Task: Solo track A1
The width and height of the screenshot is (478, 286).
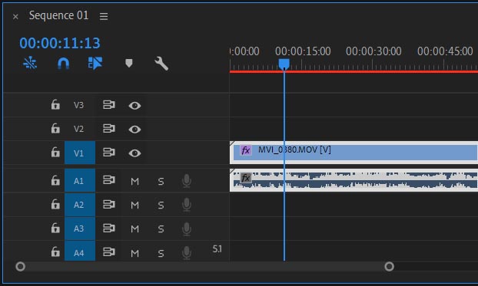Action: pos(161,182)
